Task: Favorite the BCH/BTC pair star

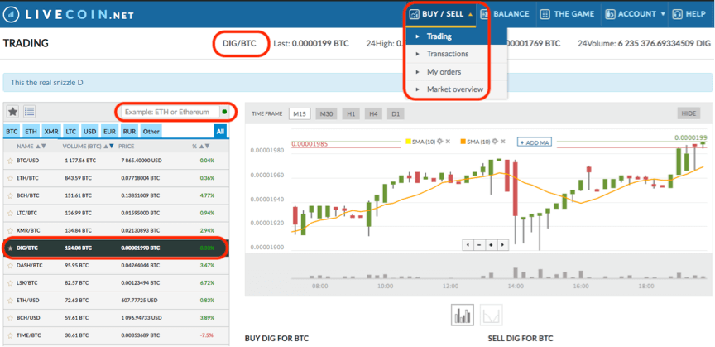Action: (10, 196)
